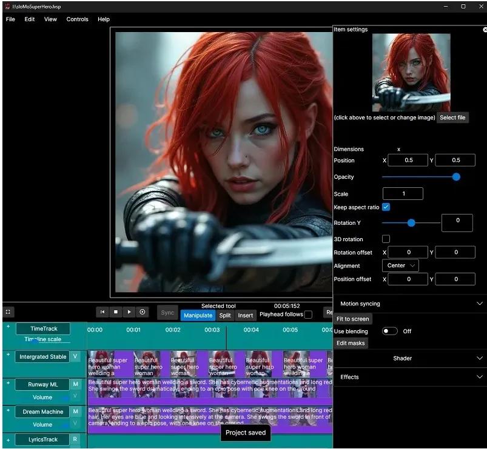
Task: Click the V button on Intergrated Stable track
Action: 76,357
